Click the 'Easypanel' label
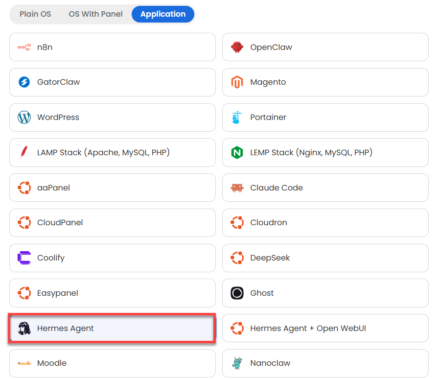This screenshot has width=438, height=379. 58,293
